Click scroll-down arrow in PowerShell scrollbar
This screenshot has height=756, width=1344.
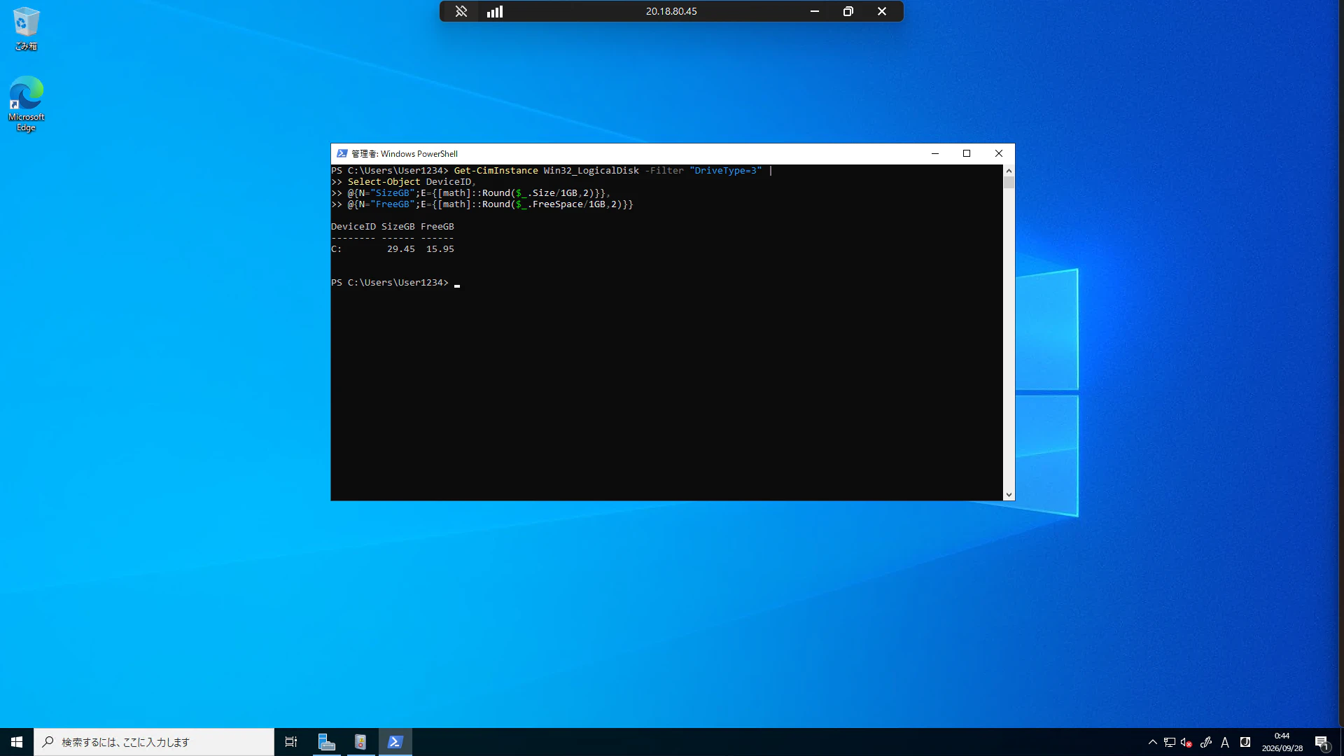pyautogui.click(x=1009, y=494)
